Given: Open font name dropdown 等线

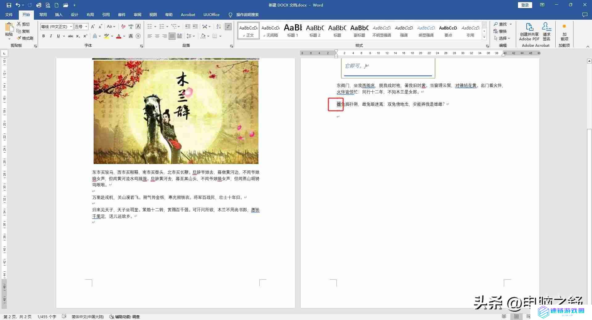Looking at the screenshot, I should tap(71, 26).
